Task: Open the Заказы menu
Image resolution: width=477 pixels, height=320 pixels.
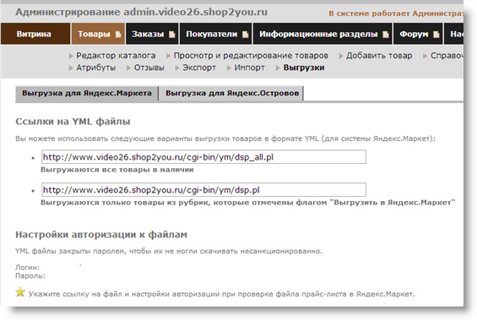Action: click(152, 34)
